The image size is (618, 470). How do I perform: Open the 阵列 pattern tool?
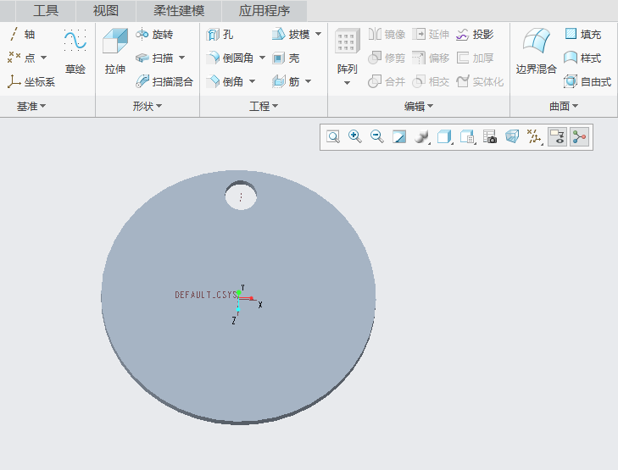coord(347,52)
